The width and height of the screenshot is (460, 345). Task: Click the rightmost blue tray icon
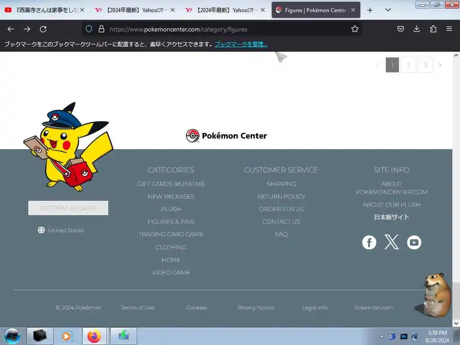tap(415, 336)
